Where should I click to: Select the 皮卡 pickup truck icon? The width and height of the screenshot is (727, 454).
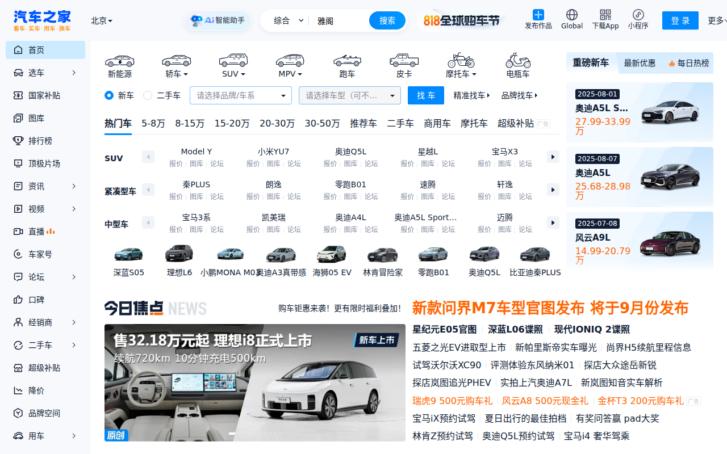pyautogui.click(x=404, y=60)
